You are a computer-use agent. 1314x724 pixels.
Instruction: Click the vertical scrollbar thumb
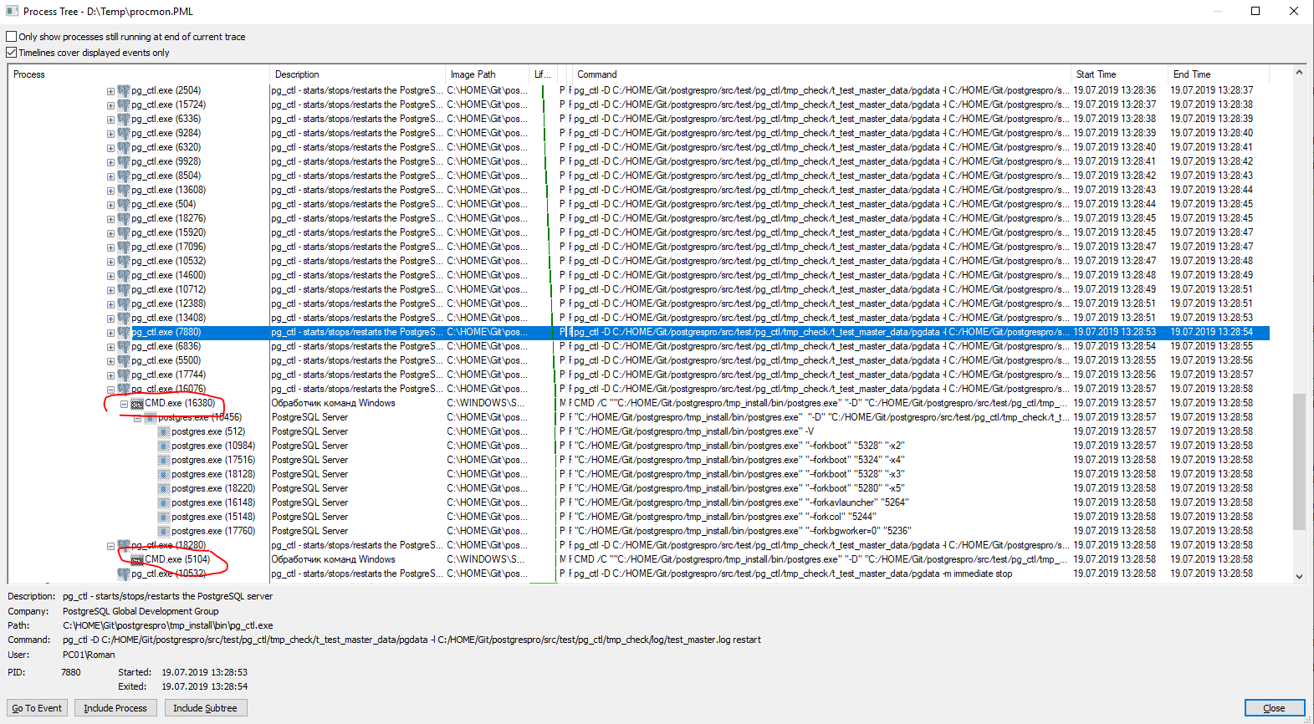point(1299,461)
